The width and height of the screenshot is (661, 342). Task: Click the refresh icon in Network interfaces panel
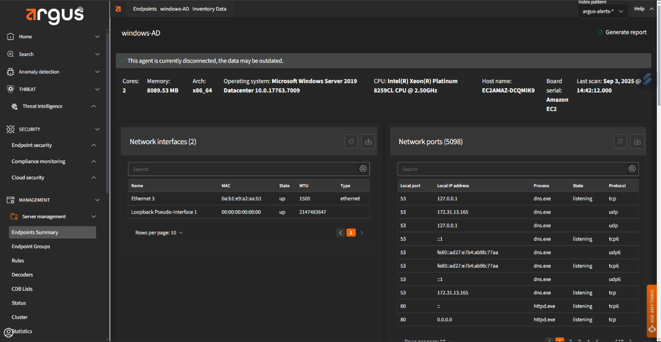pos(351,141)
